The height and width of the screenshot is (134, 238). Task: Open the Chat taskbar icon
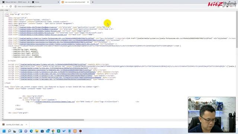pos(26,131)
